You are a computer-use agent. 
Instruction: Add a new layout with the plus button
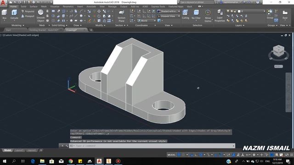[x=41, y=150]
